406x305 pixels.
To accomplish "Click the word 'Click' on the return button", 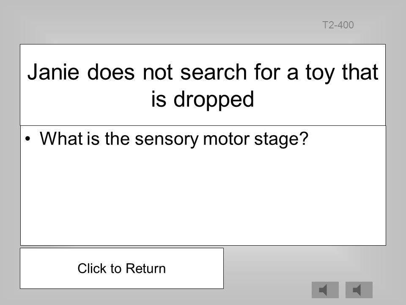I will point(92,269).
